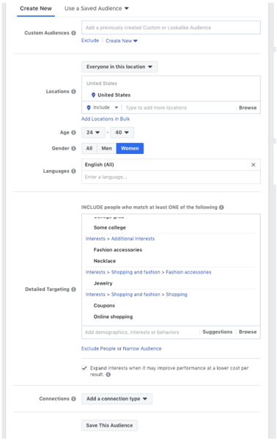Click Narrow Audience link
The height and width of the screenshot is (440, 277).
coord(142,348)
